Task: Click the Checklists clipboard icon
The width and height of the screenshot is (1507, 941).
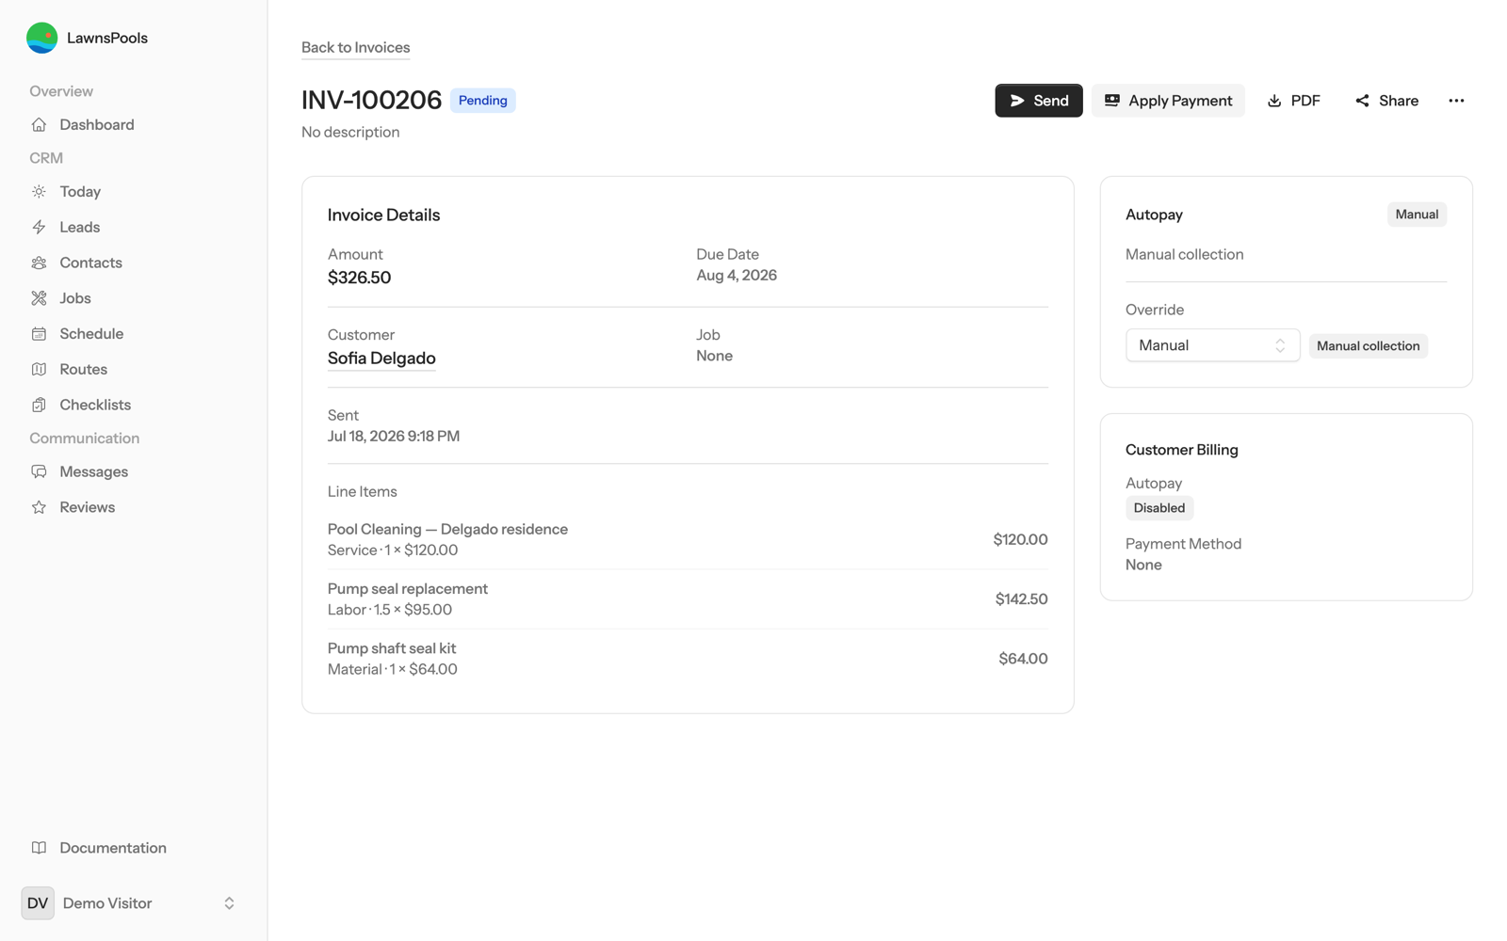Action: [39, 405]
